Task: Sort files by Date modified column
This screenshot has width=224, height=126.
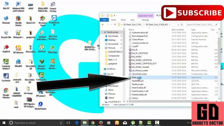Action: click(x=177, y=29)
